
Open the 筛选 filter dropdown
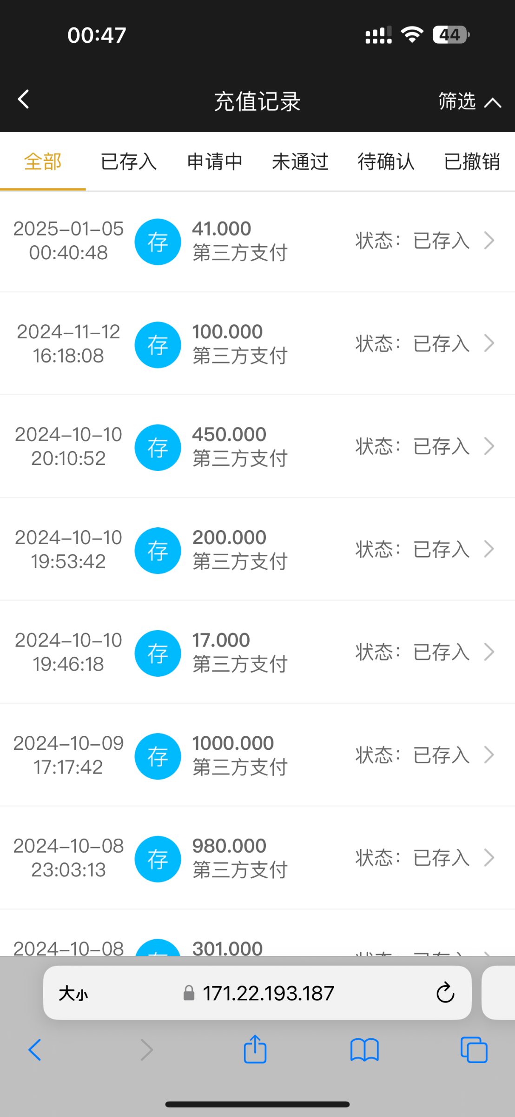coord(469,101)
